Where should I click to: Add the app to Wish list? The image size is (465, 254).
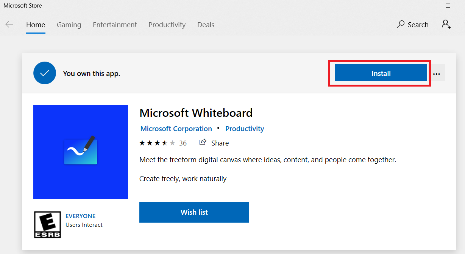(x=194, y=212)
